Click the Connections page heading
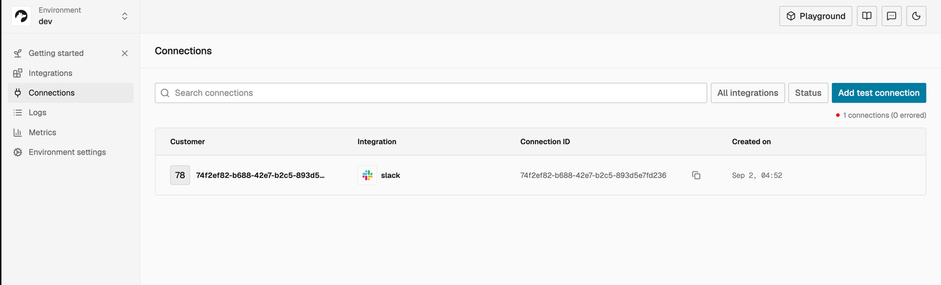The image size is (941, 285). 183,51
